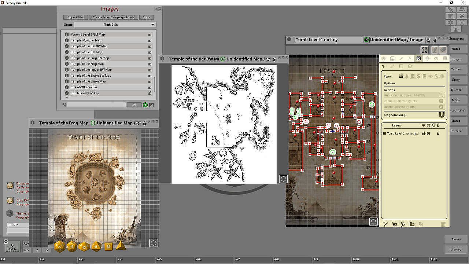The width and height of the screenshot is (469, 264).
Task: Pick the d8 die
Action: (96, 246)
